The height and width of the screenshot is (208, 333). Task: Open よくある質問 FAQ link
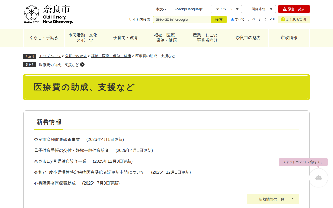(x=294, y=19)
